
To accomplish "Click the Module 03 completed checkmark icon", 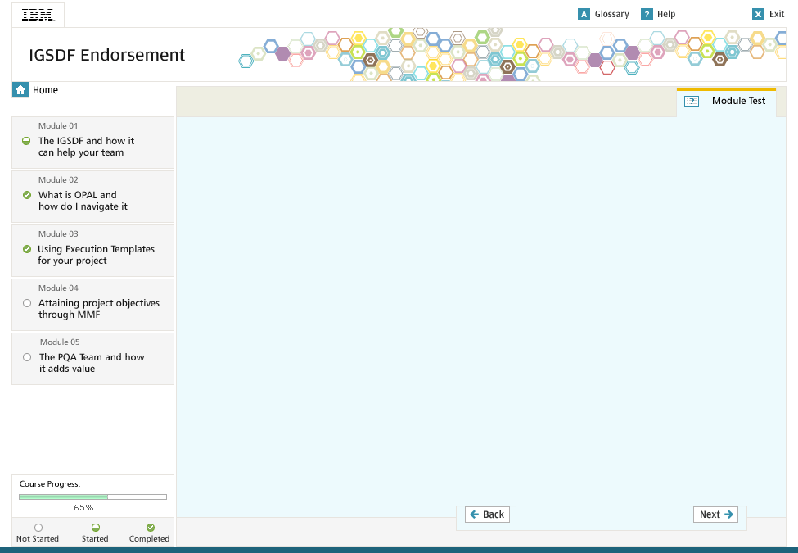I will 27,249.
